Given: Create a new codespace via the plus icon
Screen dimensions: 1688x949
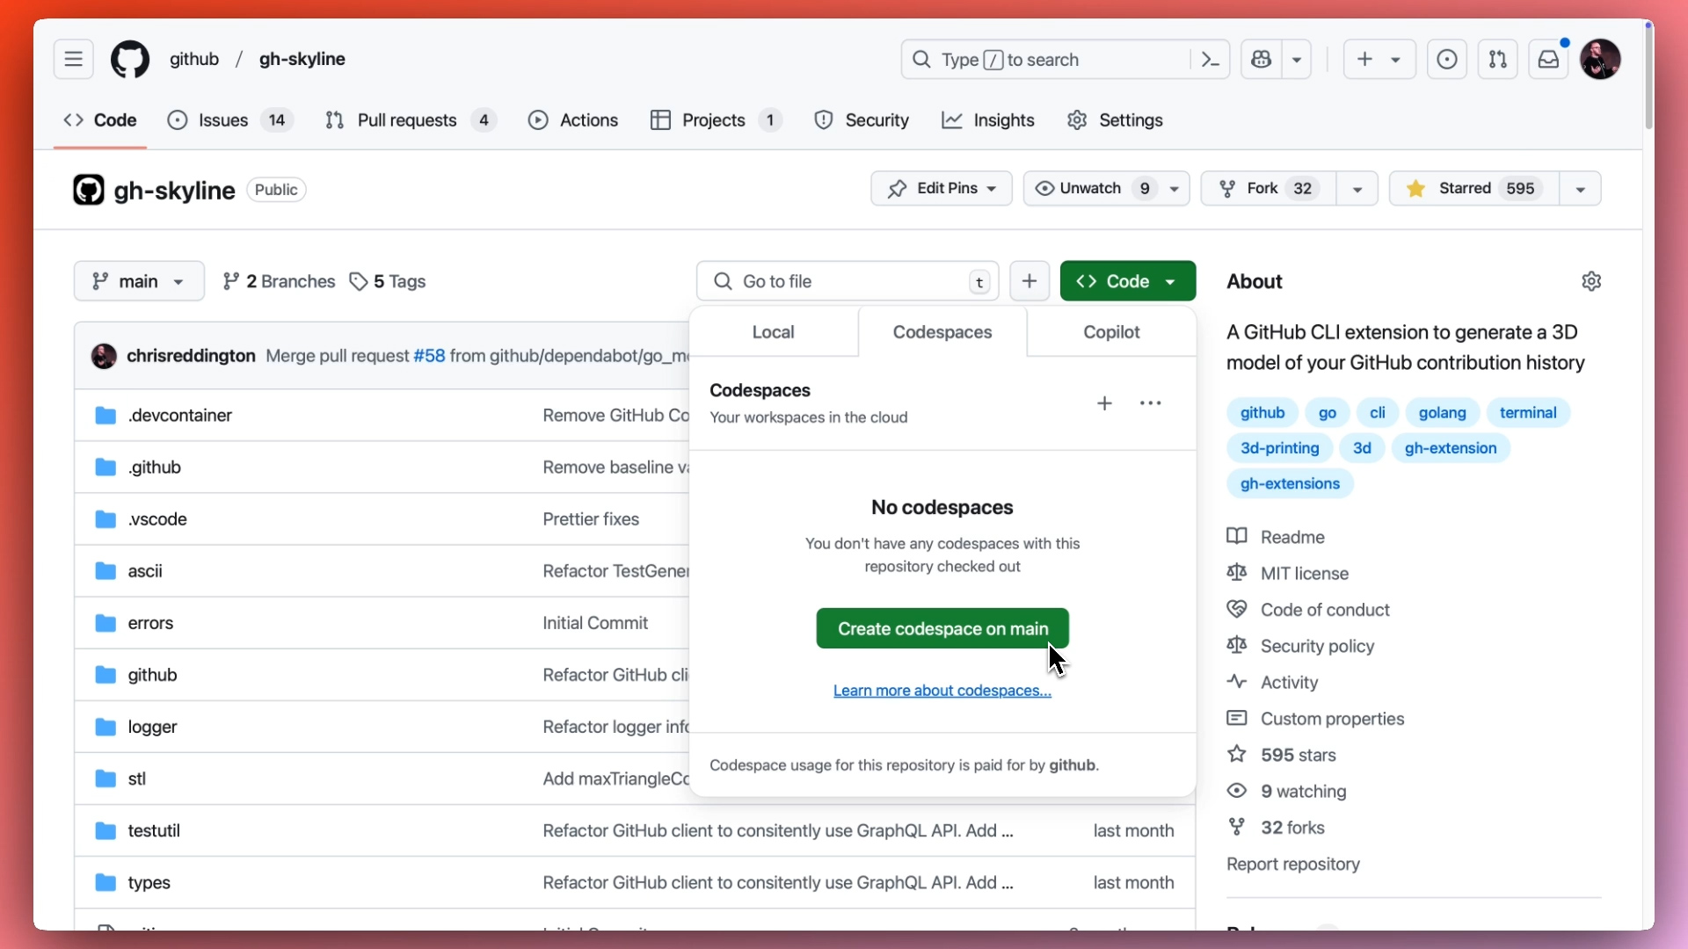Looking at the screenshot, I should tap(1104, 403).
